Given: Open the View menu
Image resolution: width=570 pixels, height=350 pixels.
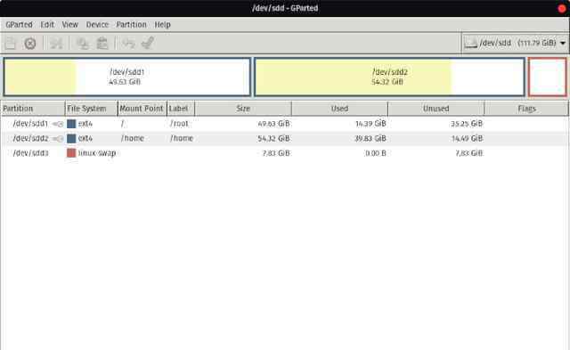Looking at the screenshot, I should coord(69,24).
